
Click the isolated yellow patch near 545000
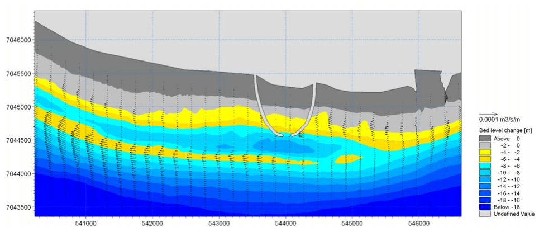[x=349, y=159]
